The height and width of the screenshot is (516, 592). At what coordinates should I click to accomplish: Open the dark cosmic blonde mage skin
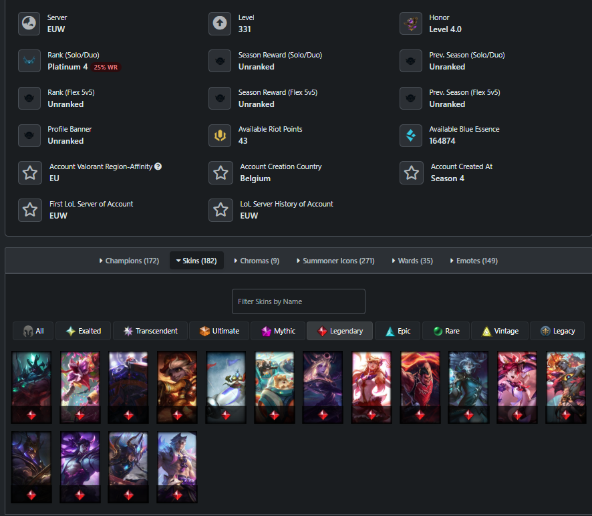coord(323,387)
